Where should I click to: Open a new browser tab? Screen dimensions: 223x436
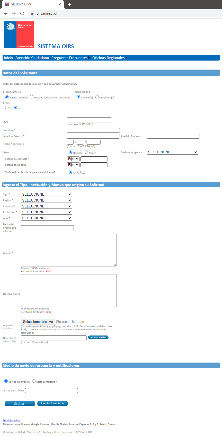pyautogui.click(x=69, y=4)
